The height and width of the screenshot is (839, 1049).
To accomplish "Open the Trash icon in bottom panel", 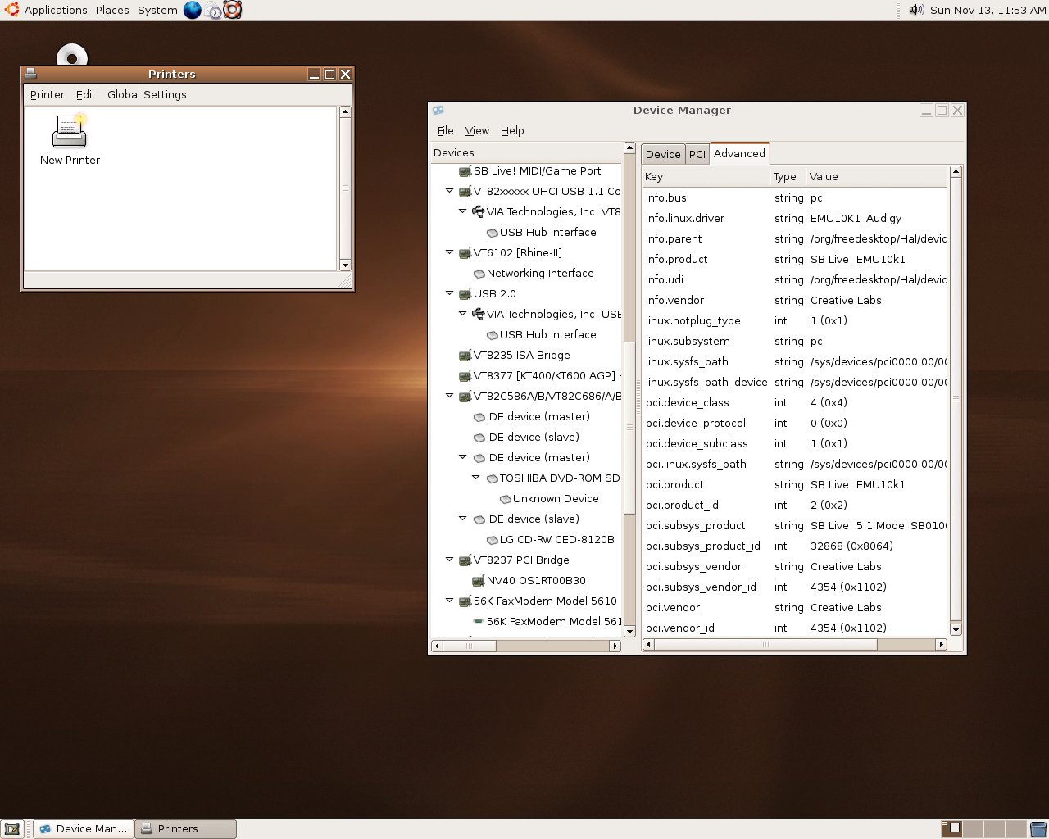I will (1038, 829).
